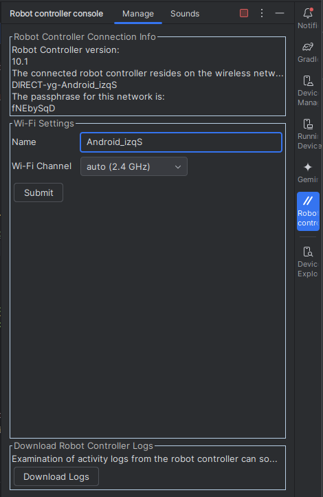Toggle the Robot controller console sidebar button

[308, 212]
